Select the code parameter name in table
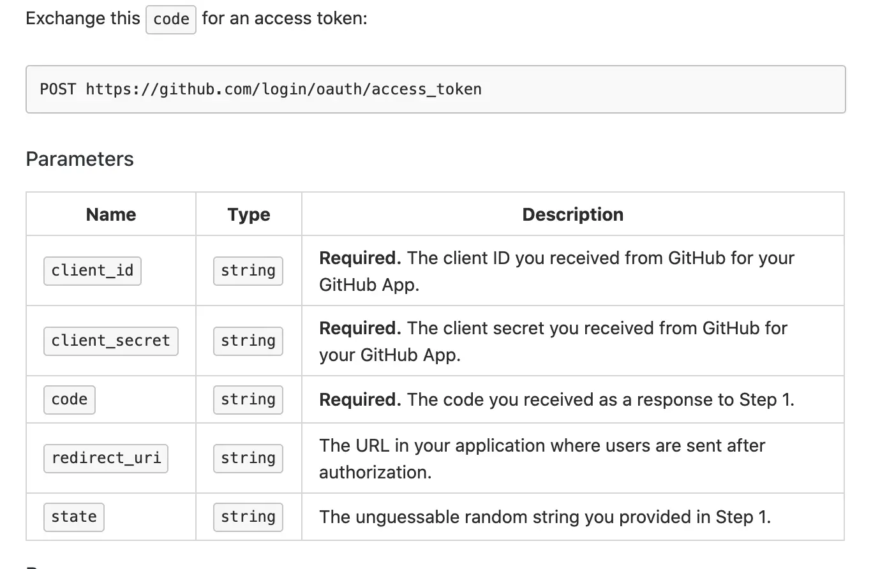The height and width of the screenshot is (569, 887). [x=70, y=399]
